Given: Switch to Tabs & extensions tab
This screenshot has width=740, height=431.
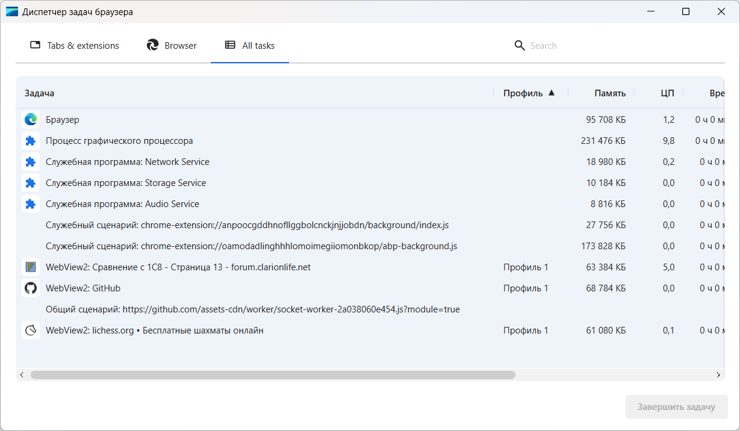Looking at the screenshot, I should [x=75, y=46].
